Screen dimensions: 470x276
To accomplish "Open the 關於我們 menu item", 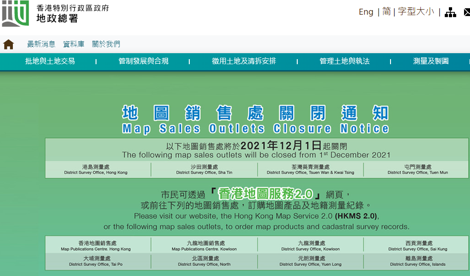I will 106,44.
